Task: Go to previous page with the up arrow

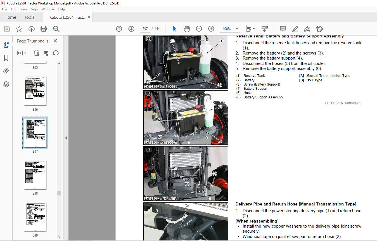Action: click(119, 29)
